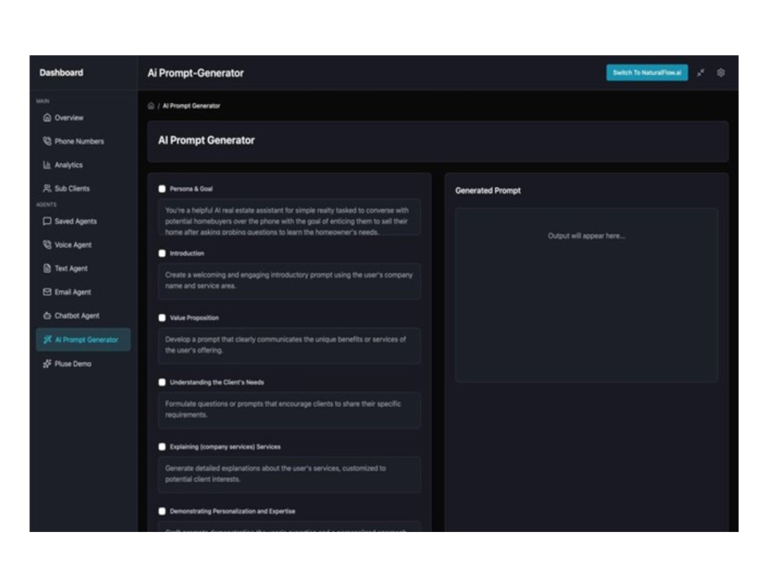This screenshot has width=765, height=574.
Task: Click the Generated Prompt heading
Action: point(488,191)
